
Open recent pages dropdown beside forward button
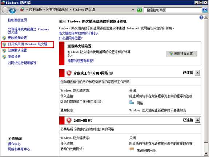click(x=17, y=10)
